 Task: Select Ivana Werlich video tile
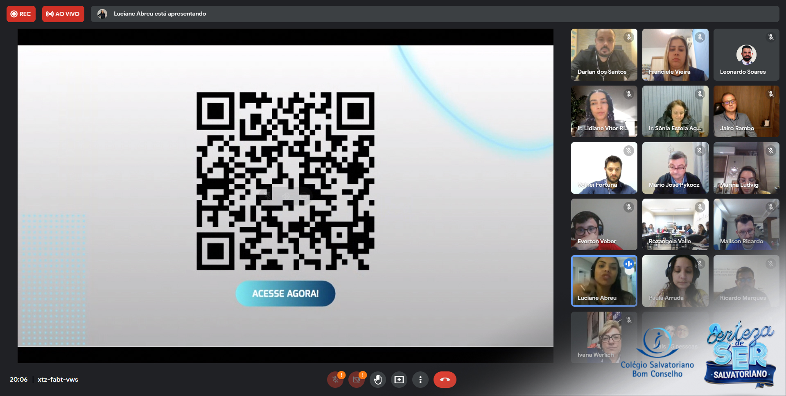coord(604,337)
